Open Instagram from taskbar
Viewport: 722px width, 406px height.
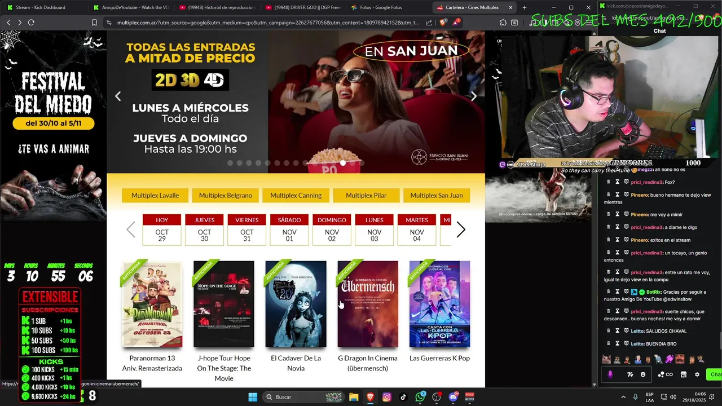tap(387, 397)
